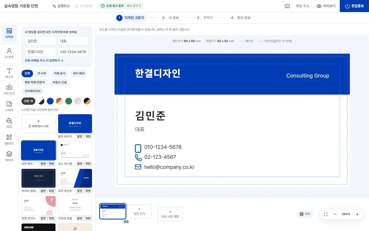
Task: Click the name field containing 김민준
Action: click(x=40, y=41)
